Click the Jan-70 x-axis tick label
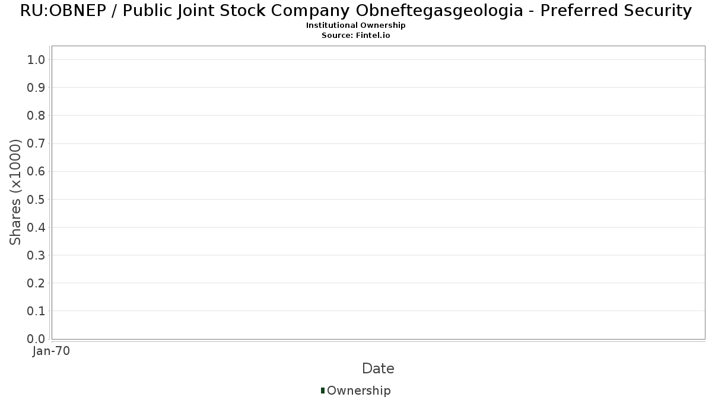Image resolution: width=712 pixels, height=400 pixels. (52, 351)
